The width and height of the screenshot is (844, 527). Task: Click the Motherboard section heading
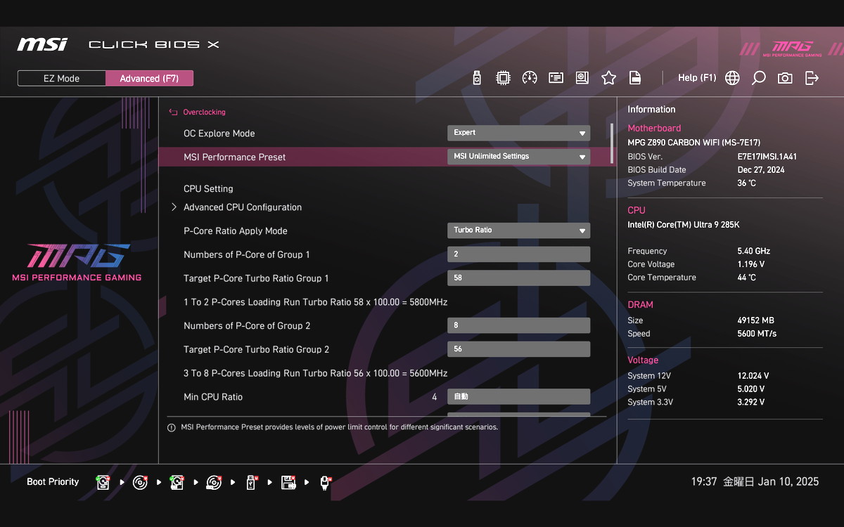[654, 129]
